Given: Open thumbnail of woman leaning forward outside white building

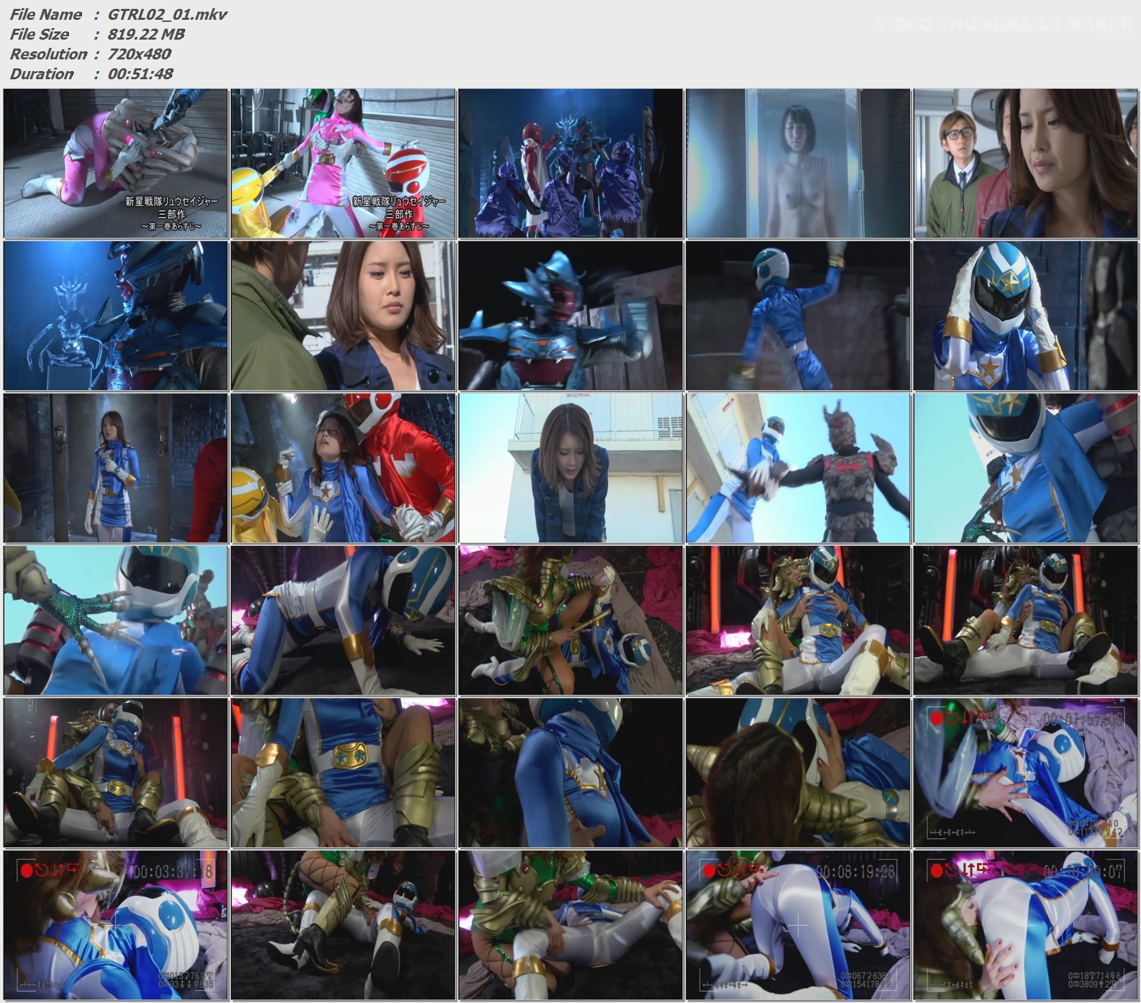Looking at the screenshot, I should coord(570,467).
